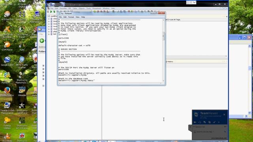This screenshot has height=142, width=253.
Task: Click the second green execute all arrow in SQLyog
Action: pyautogui.click(x=55, y=11)
